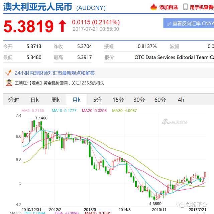Open 王朝江's 黄金强势回调 article

click(x=60, y=83)
